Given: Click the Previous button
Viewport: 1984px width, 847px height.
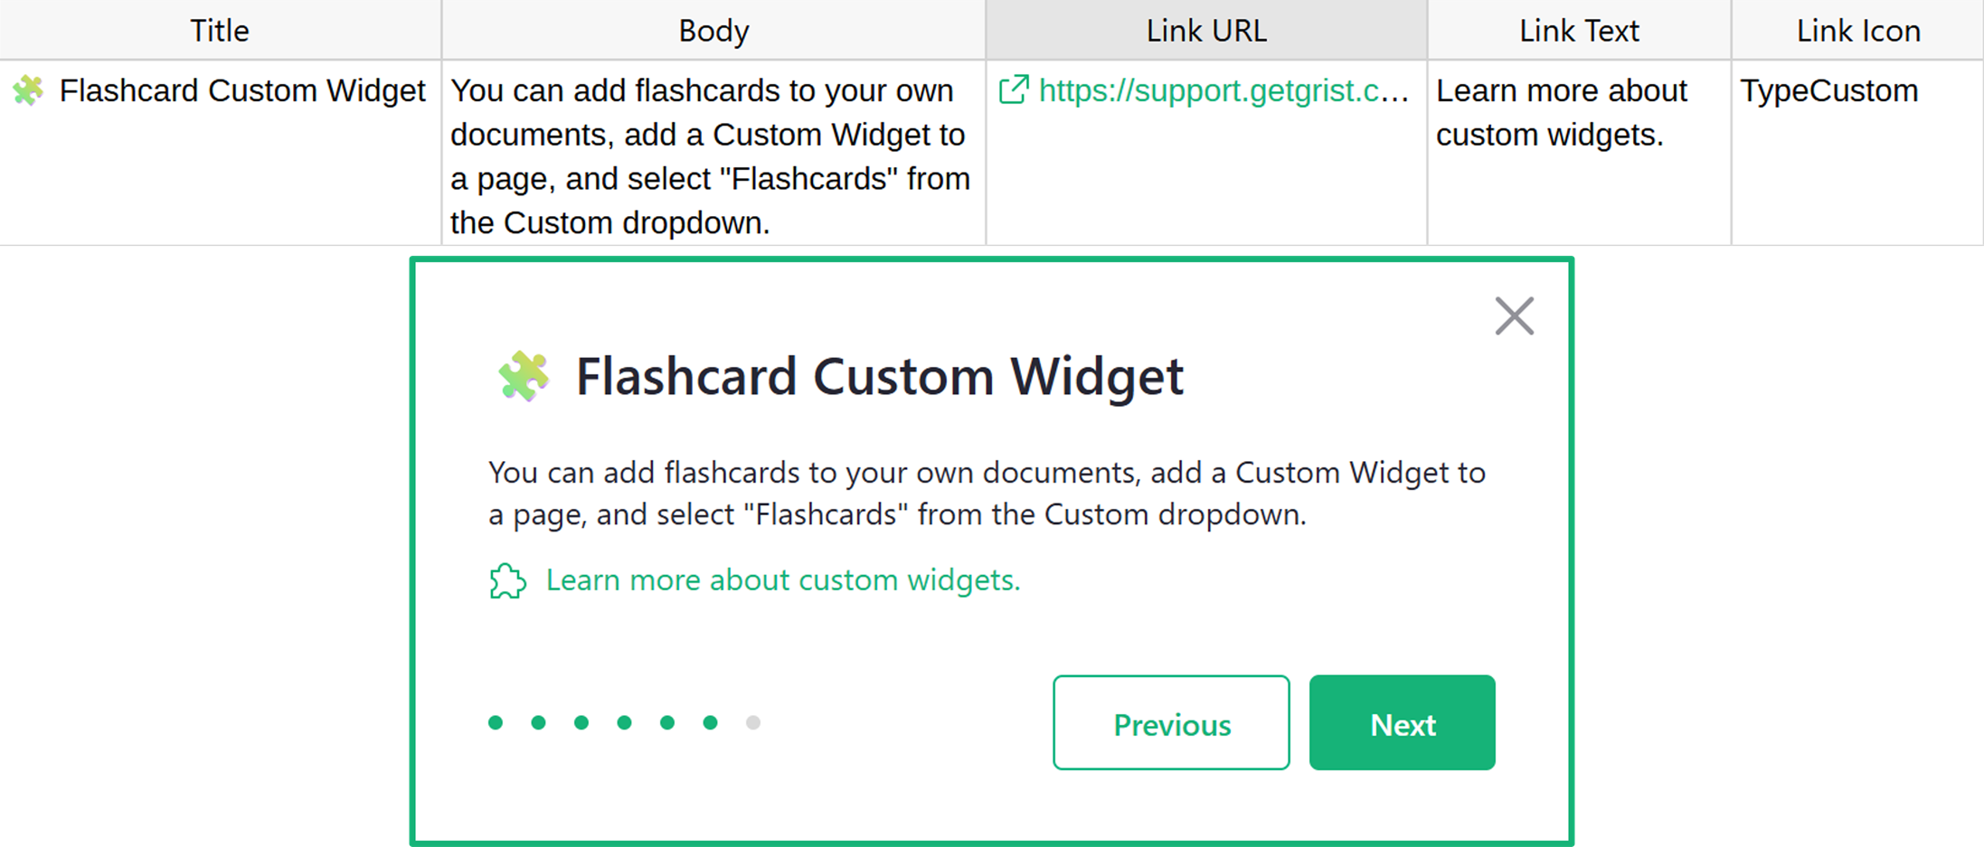Looking at the screenshot, I should click(1171, 723).
